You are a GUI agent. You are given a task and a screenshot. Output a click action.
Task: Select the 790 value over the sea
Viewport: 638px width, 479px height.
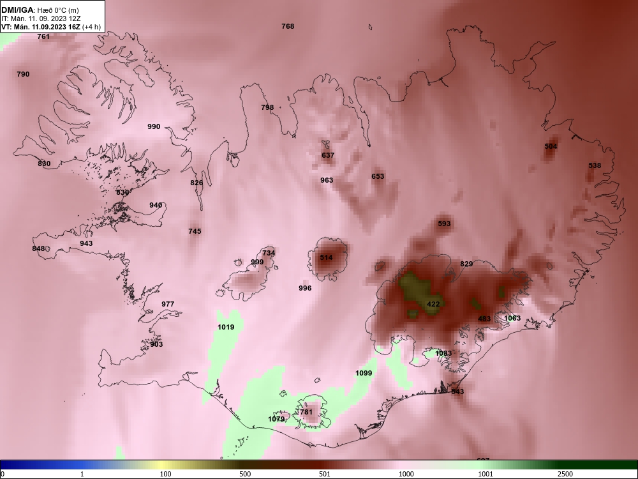click(23, 74)
